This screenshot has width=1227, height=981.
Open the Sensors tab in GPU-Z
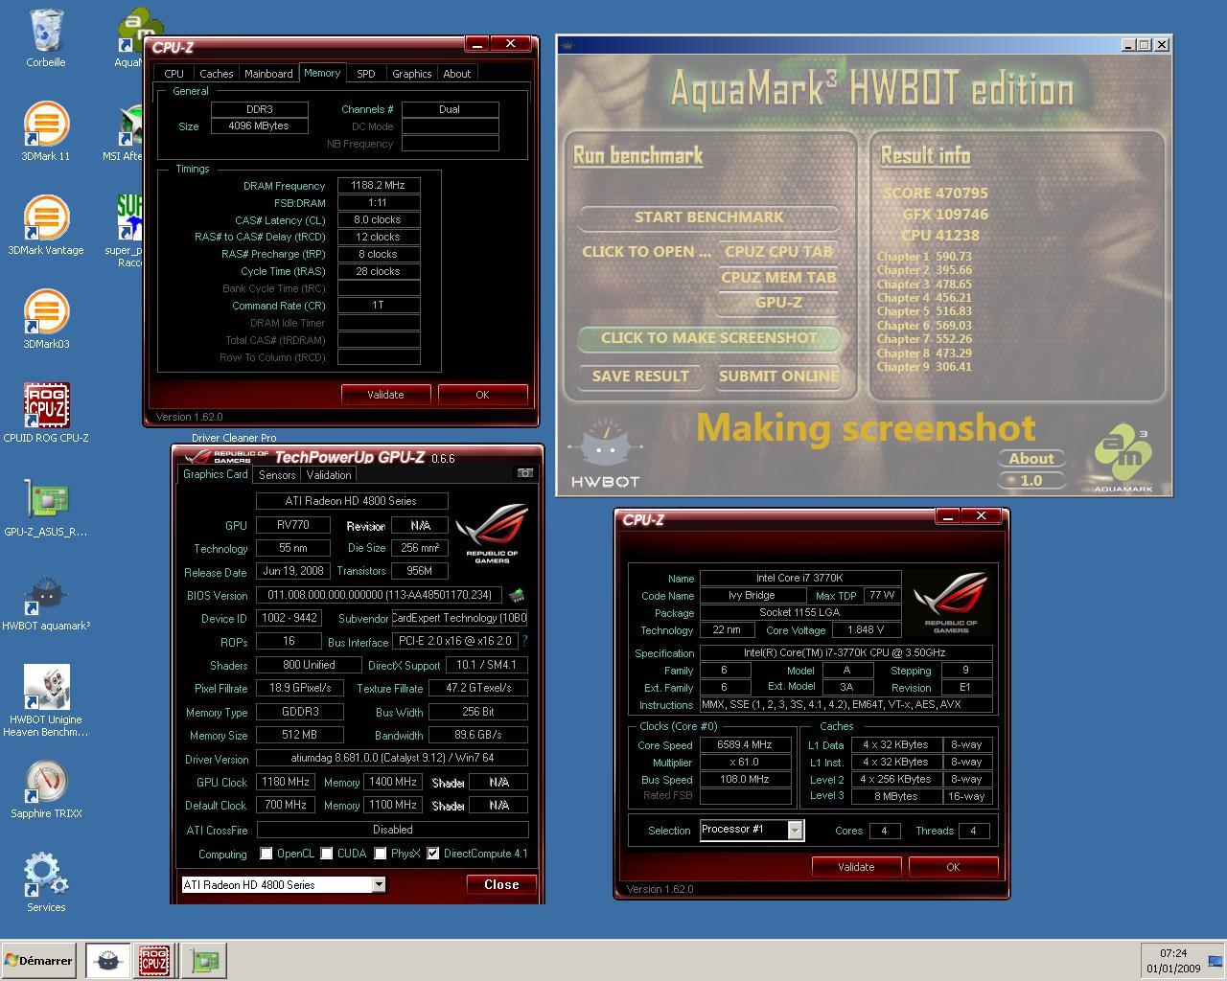[x=277, y=475]
